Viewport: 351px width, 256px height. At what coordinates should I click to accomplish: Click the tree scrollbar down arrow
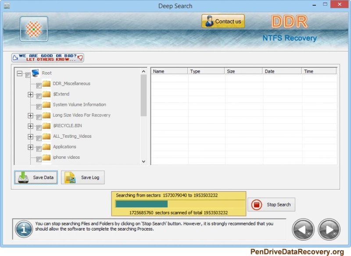coord(143,161)
